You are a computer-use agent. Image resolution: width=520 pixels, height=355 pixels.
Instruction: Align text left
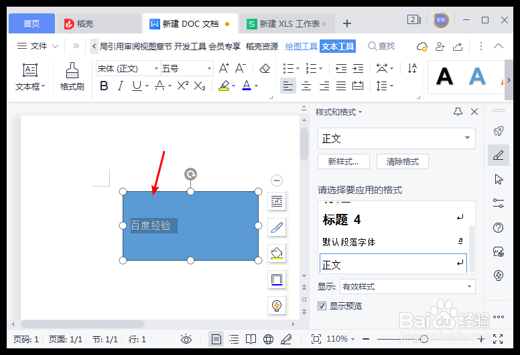coord(288,86)
